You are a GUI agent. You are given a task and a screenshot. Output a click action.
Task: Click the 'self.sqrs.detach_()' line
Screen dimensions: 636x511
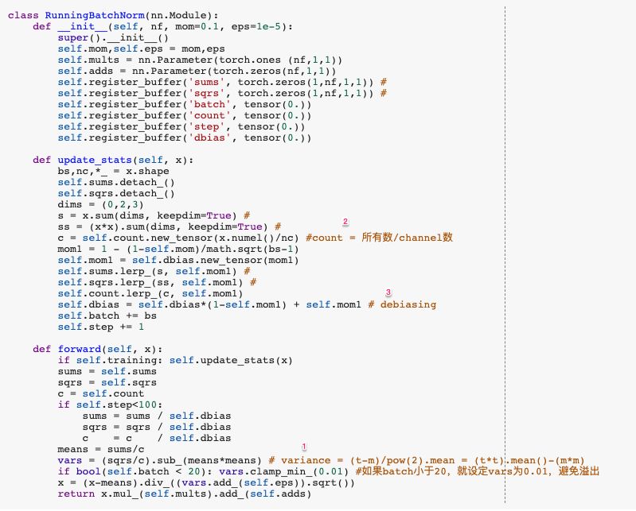[116, 194]
